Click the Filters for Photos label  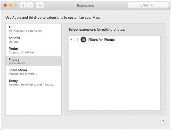point(101,40)
